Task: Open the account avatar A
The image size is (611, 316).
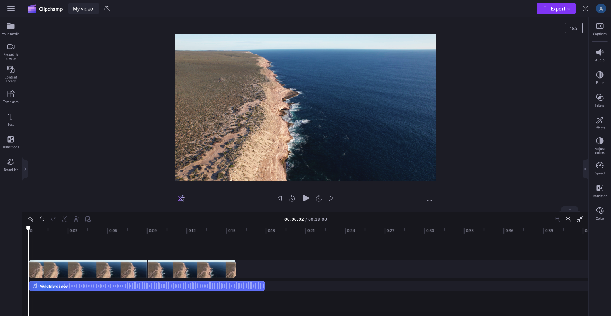Action: [x=601, y=8]
